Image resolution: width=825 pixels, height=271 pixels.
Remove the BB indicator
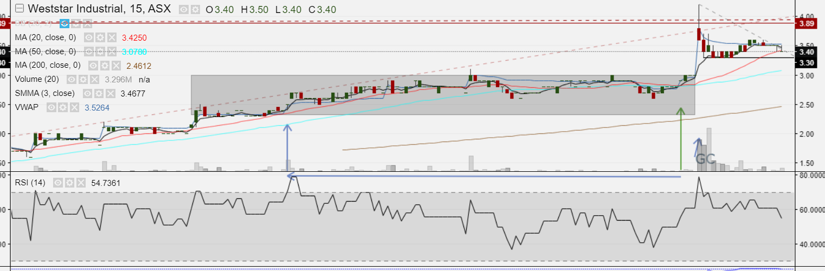tap(87, 23)
